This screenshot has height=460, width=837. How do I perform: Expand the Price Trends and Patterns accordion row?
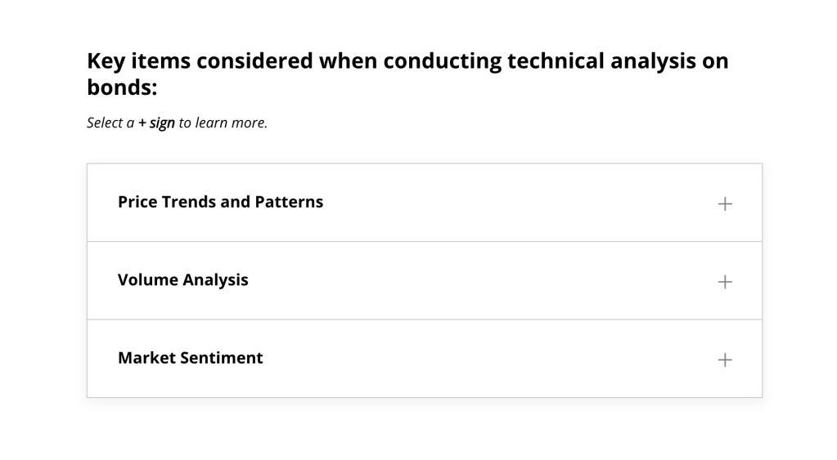coord(425,203)
